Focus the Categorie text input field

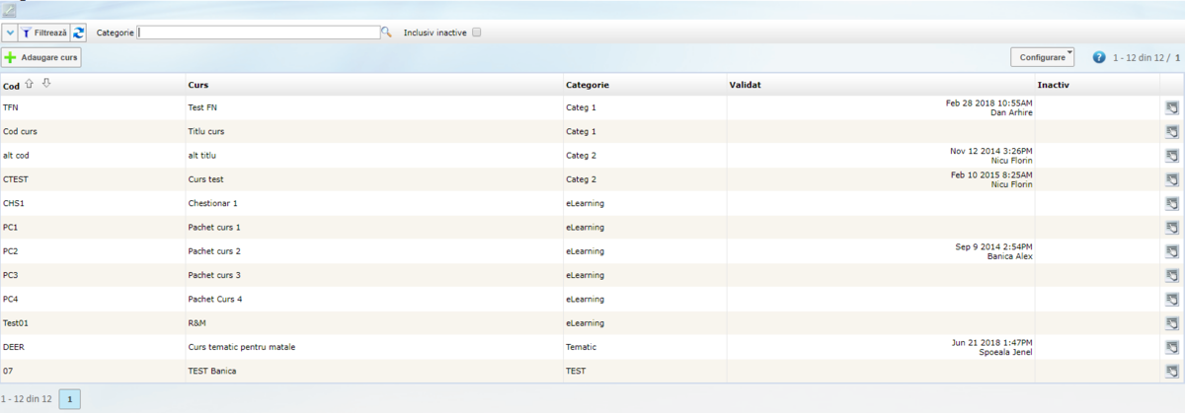click(x=258, y=33)
